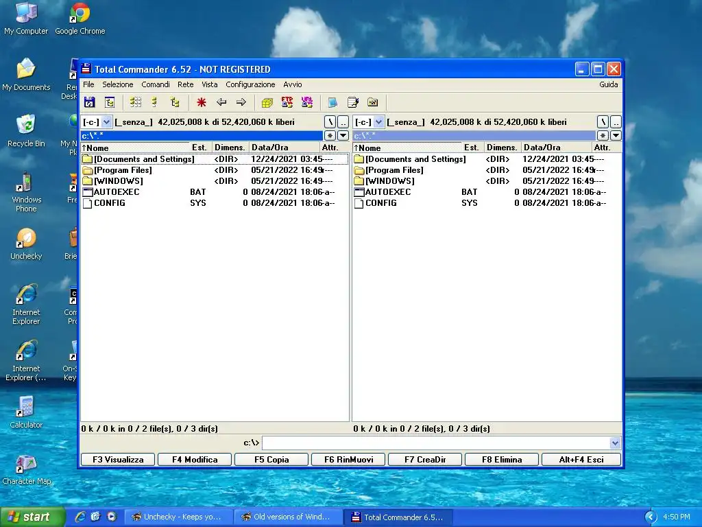Open the left panel drive selector dropdown
The image size is (702, 527).
click(106, 122)
